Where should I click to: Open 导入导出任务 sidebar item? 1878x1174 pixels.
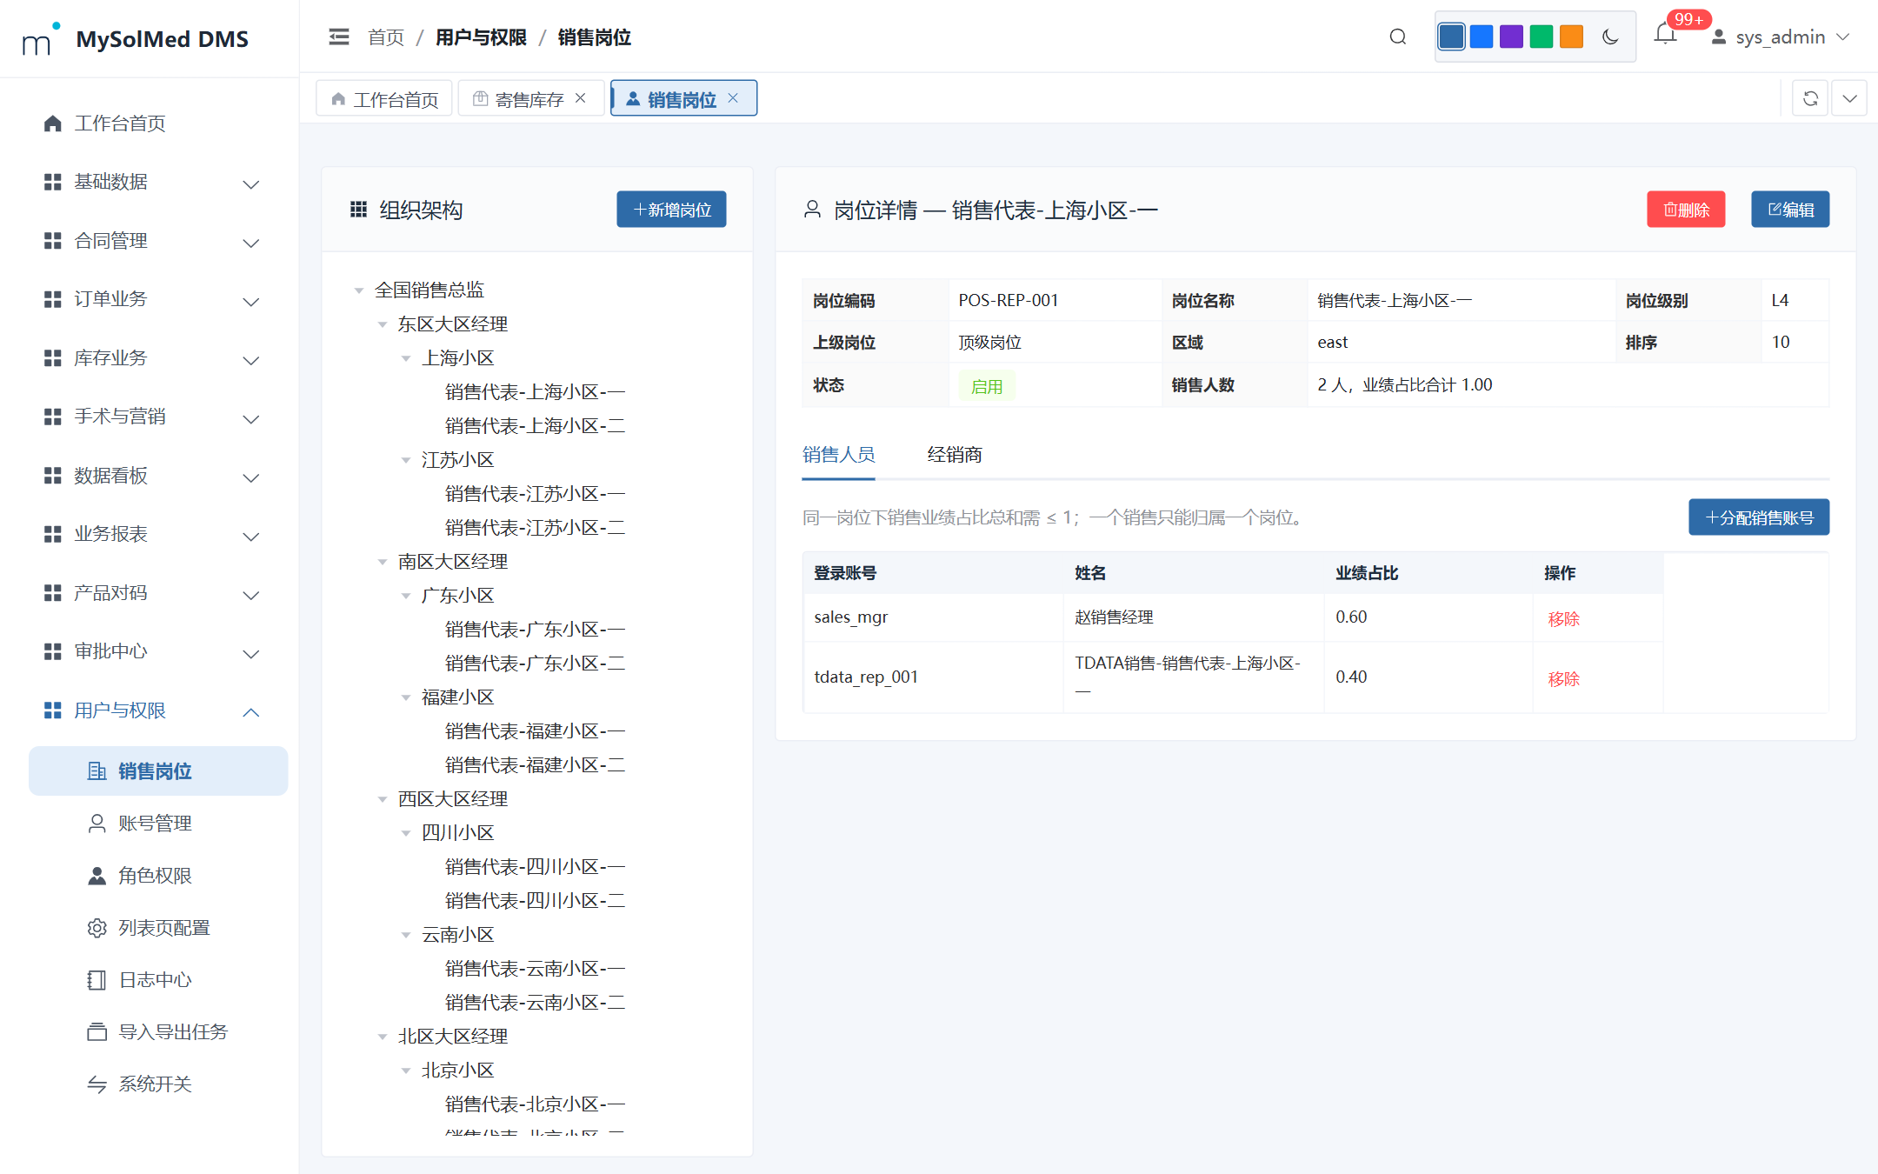pos(158,1032)
